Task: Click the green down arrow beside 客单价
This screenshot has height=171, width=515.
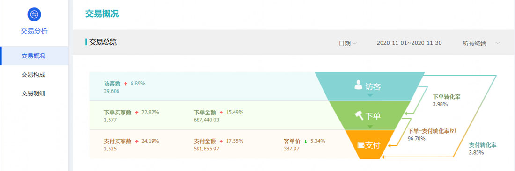Action: (305, 142)
